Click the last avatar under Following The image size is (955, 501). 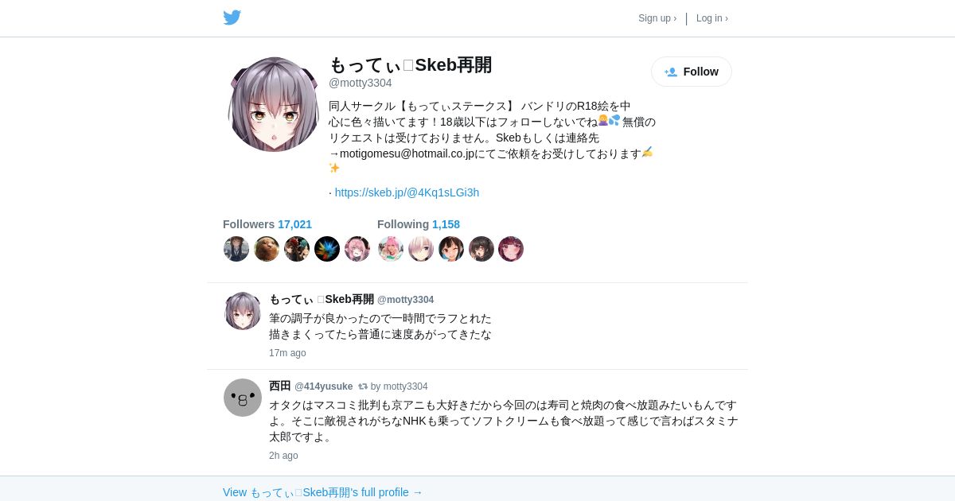pyautogui.click(x=511, y=249)
